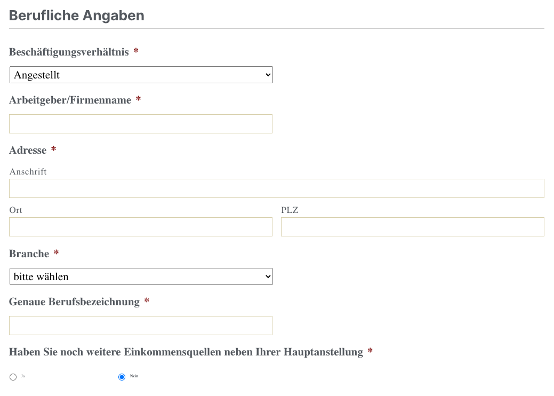Click the 'Arbeitgeber/Firmenname' field label
The image size is (554, 396).
[70, 100]
